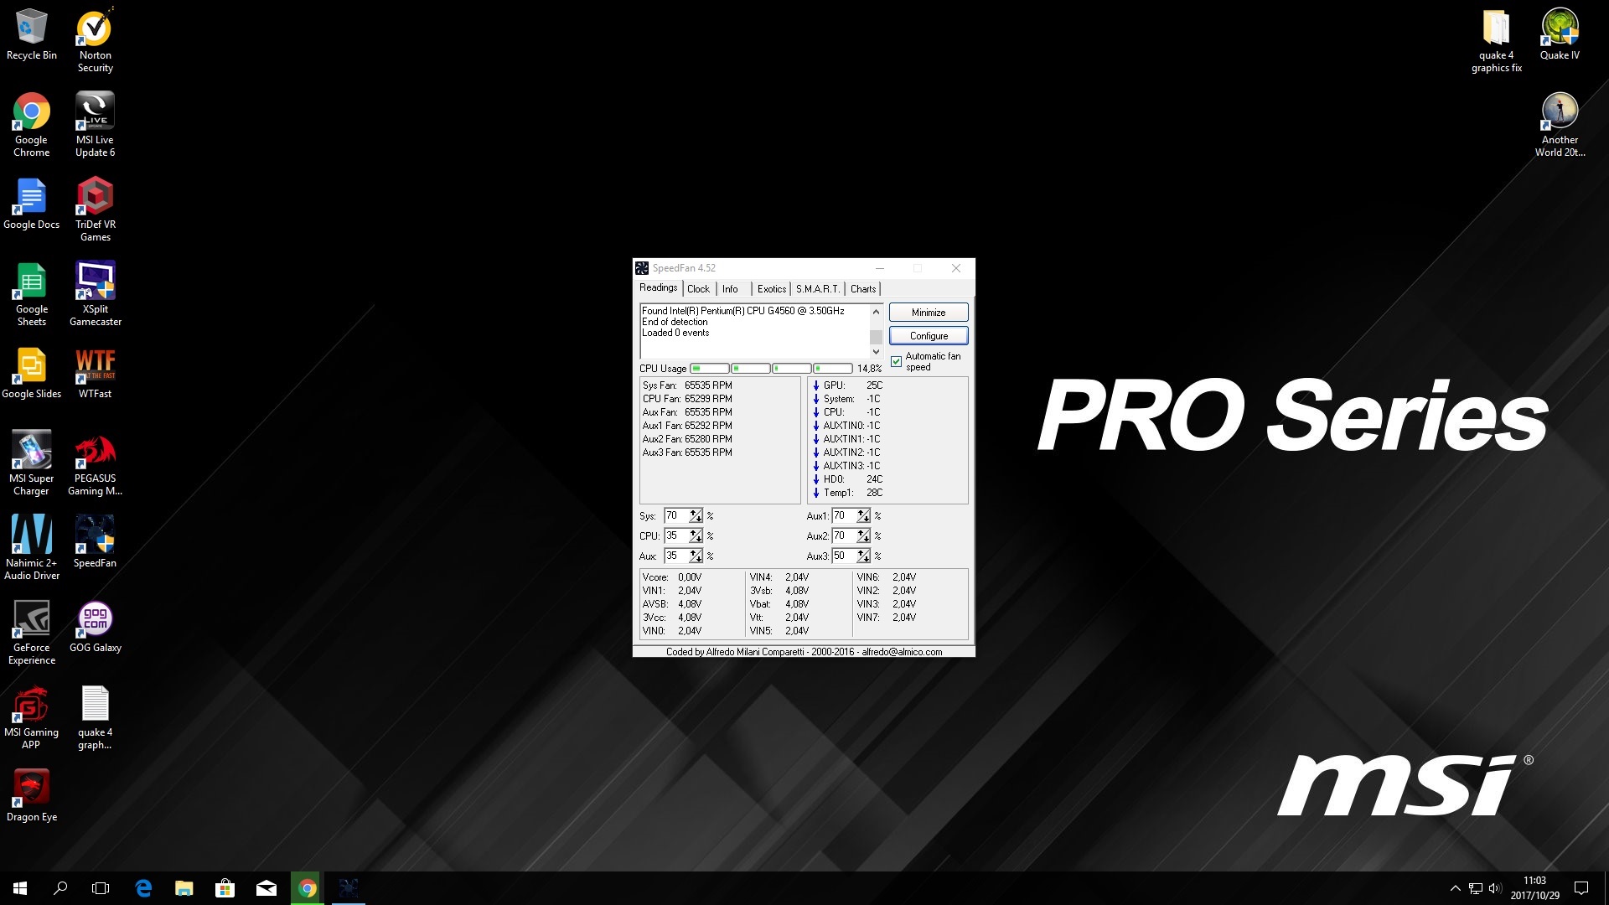This screenshot has width=1609, height=905.
Task: Open Google Docs desktop shortcut
Action: [32, 204]
